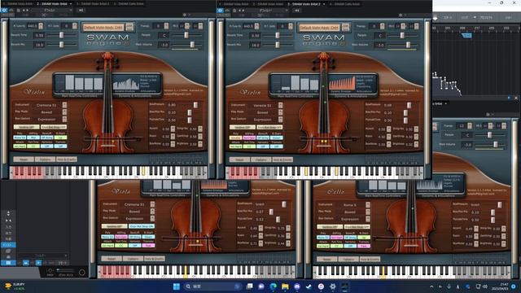Step Open Strings value in Venezia violin window
The image size is (521, 293).
coord(416,137)
